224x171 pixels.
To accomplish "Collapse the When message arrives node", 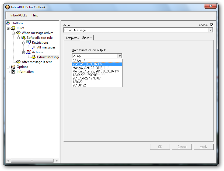I will tap(13, 33).
